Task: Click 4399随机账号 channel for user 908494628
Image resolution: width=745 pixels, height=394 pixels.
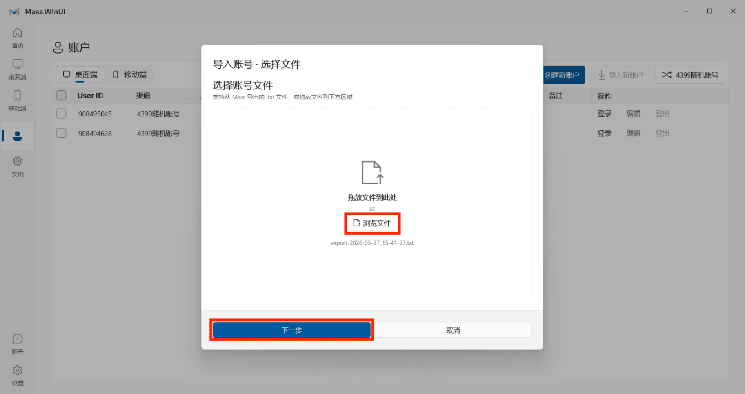Action: 158,134
